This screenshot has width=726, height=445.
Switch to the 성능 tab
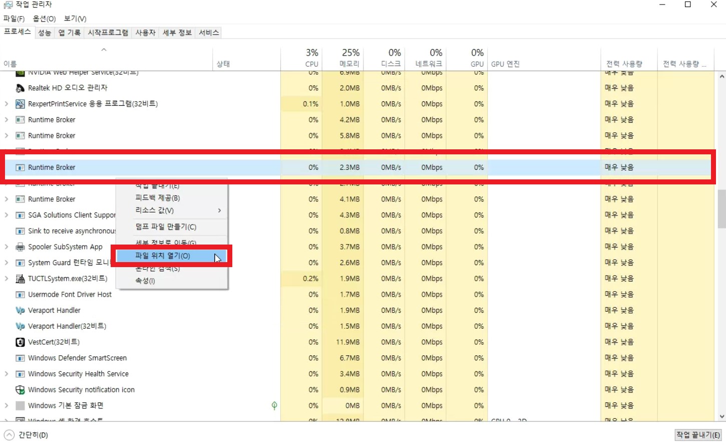click(x=45, y=33)
